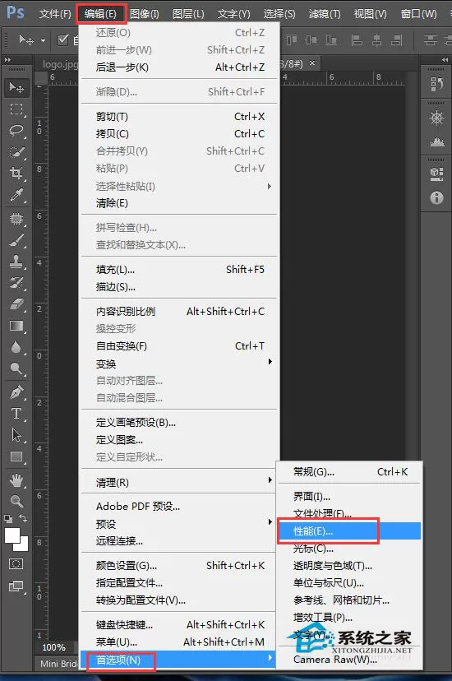
Task: Choose 后退一步(K) from Edit menu
Action: [x=179, y=67]
